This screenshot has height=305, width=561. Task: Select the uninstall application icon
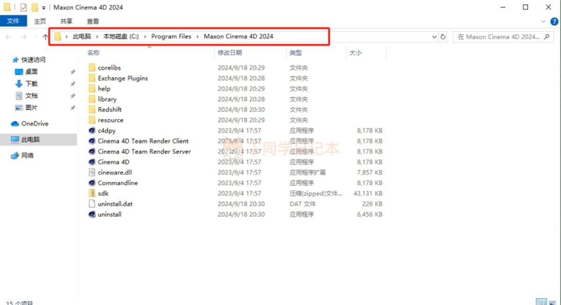92,214
